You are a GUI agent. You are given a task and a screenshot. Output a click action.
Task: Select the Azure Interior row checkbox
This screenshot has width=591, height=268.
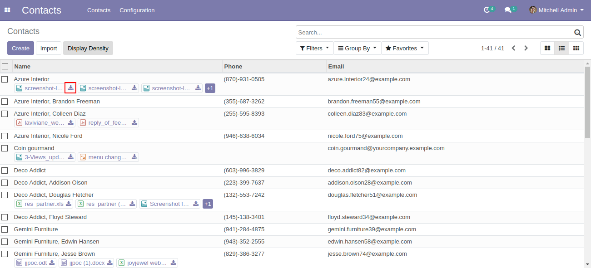[5, 79]
